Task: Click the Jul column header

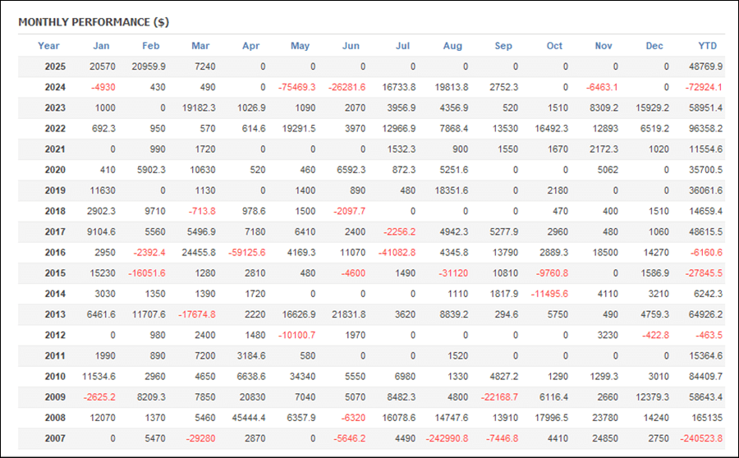Action: (x=402, y=46)
